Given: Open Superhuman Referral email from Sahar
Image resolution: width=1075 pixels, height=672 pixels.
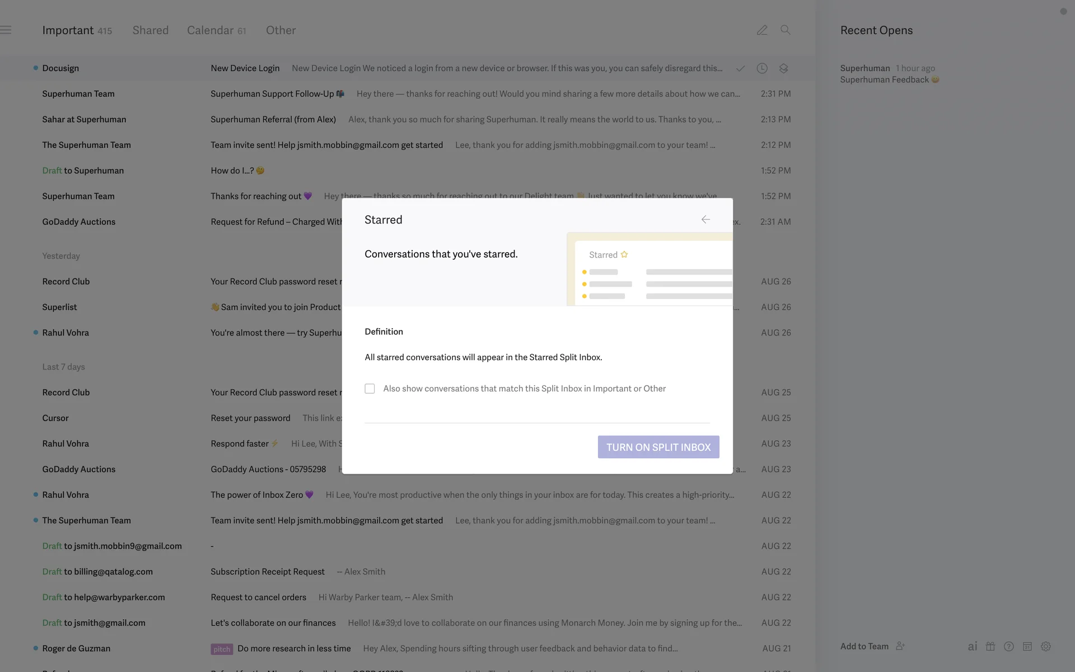Looking at the screenshot, I should tap(273, 119).
